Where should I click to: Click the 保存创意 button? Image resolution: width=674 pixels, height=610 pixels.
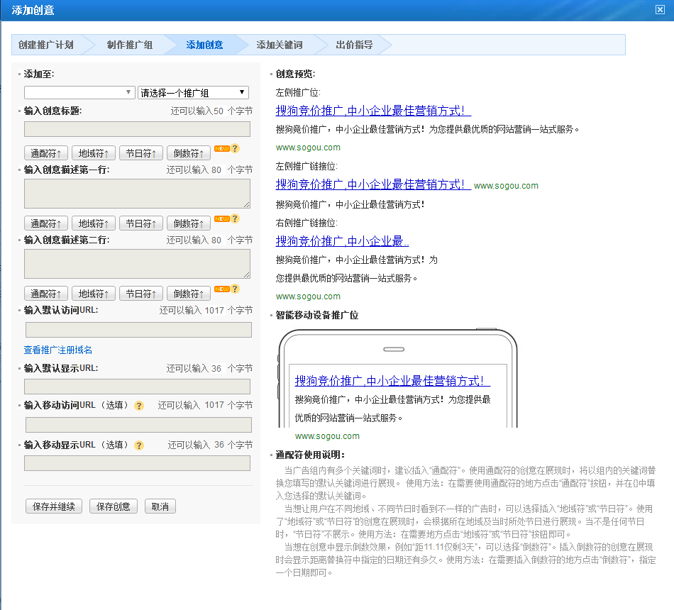click(113, 506)
